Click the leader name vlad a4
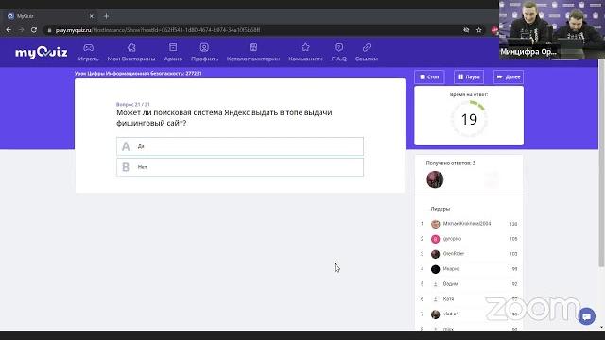This screenshot has height=340, width=605. coord(451,314)
